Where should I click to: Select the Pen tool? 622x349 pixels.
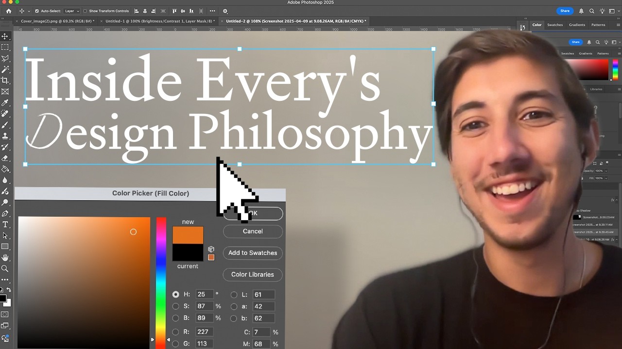[x=5, y=213]
